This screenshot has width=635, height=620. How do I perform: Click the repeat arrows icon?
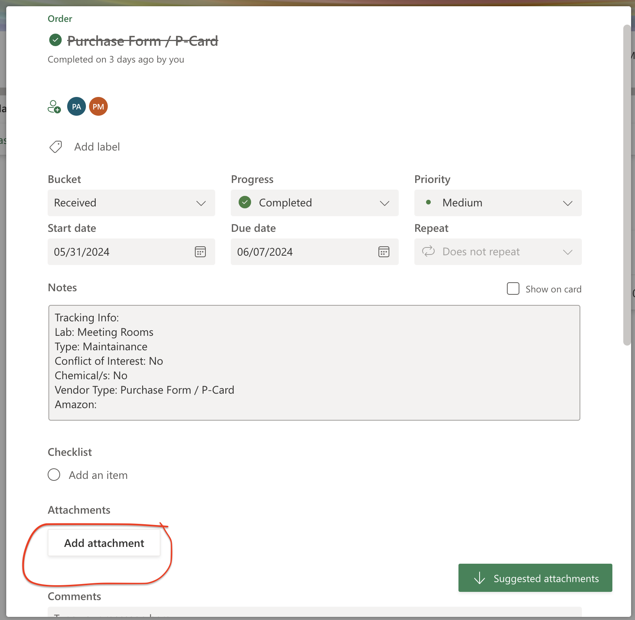coord(428,251)
